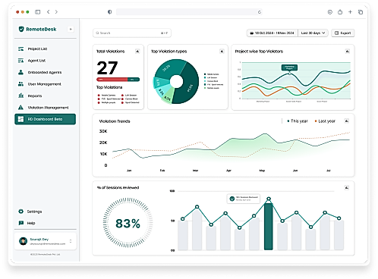Open Settings from sidebar
378x279 pixels.
point(34,212)
